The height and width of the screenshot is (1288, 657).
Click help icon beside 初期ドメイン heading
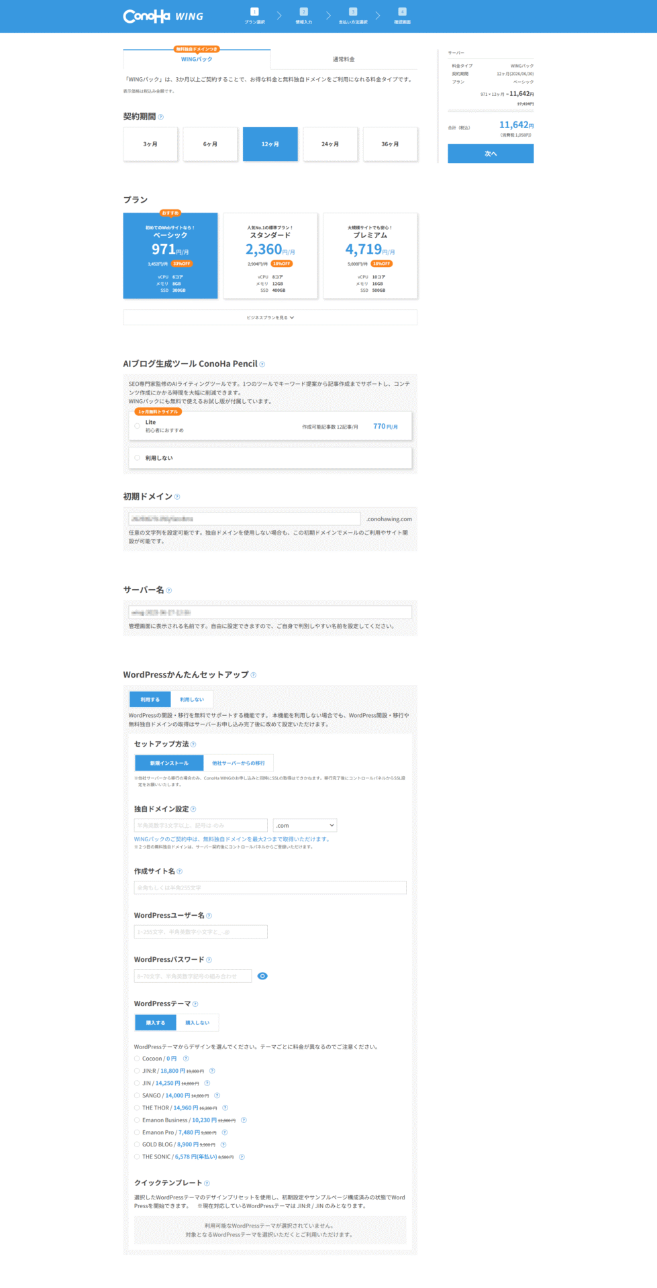tap(177, 497)
